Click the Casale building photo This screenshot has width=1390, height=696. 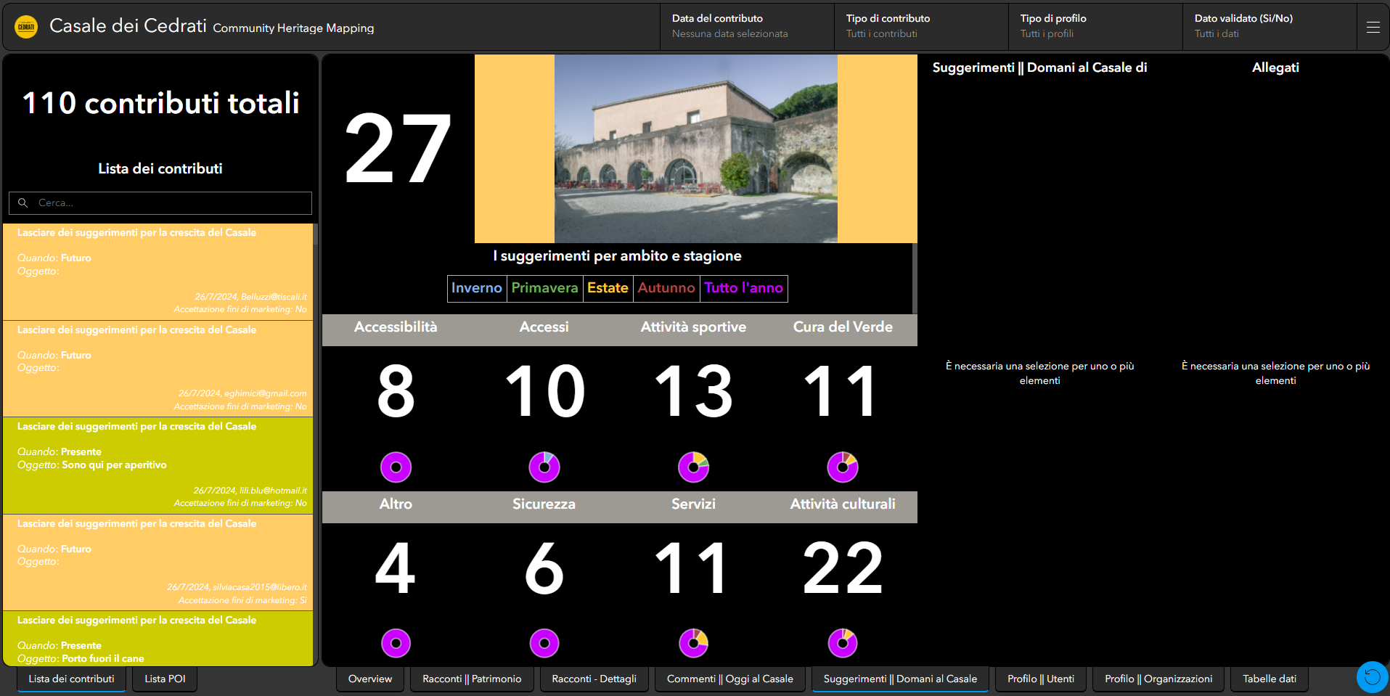(695, 149)
